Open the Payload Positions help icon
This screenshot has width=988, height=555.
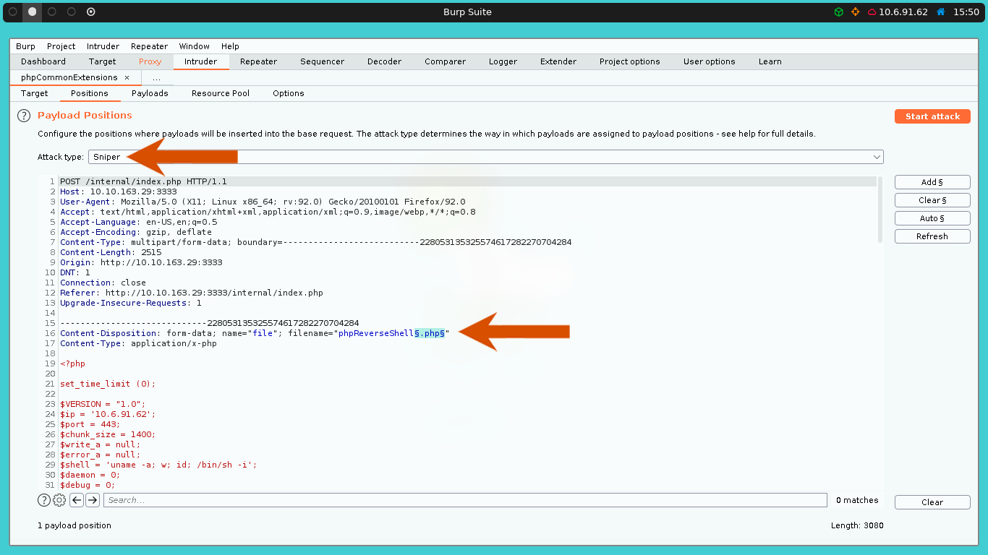point(24,116)
